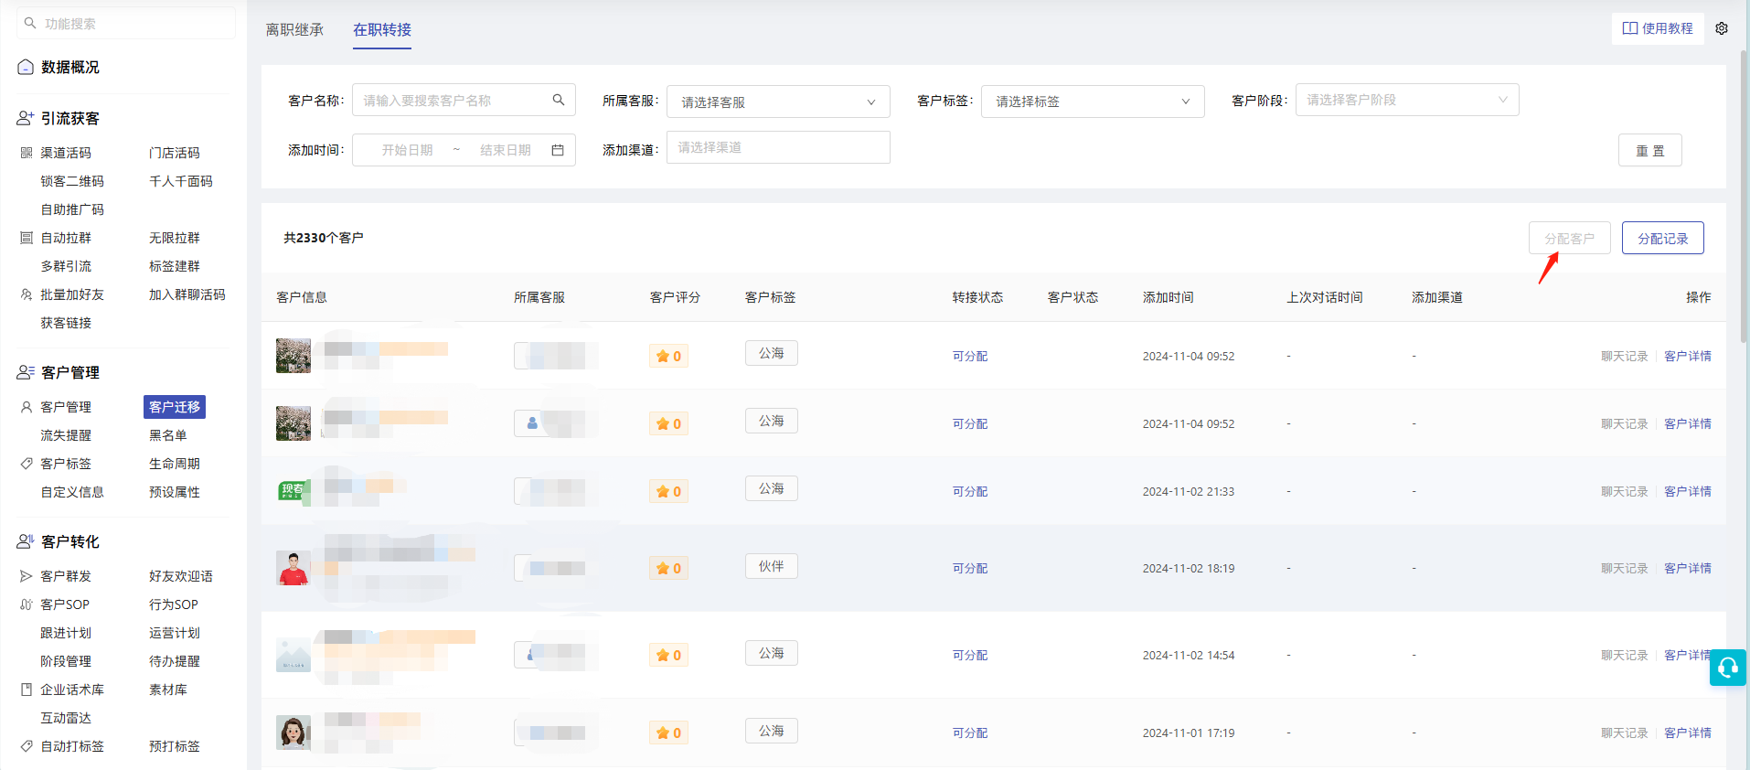Click the 客户群发 send icon
This screenshot has height=770, width=1750.
pyautogui.click(x=27, y=576)
